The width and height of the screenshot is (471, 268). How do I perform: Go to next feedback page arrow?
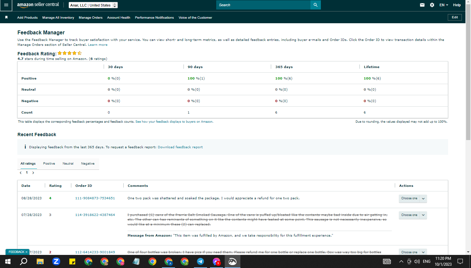33,173
